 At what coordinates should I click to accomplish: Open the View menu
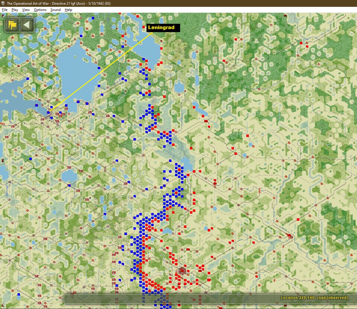point(26,10)
